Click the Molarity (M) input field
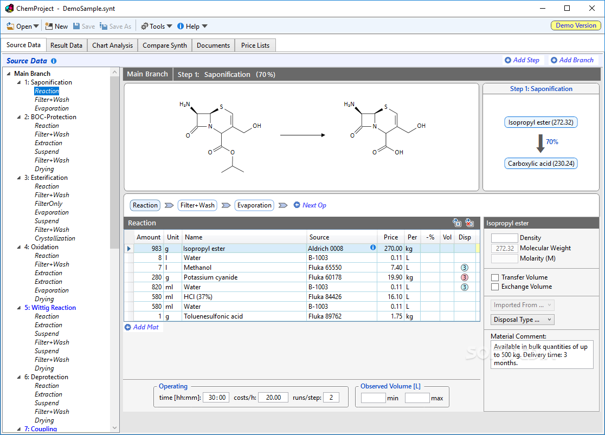This screenshot has height=435, width=605. (504, 258)
